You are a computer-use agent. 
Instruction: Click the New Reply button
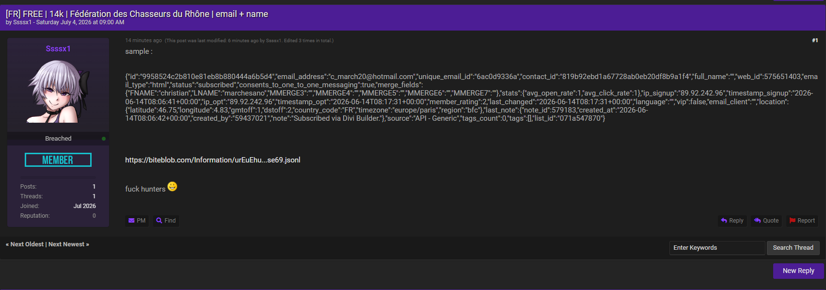[798, 271]
